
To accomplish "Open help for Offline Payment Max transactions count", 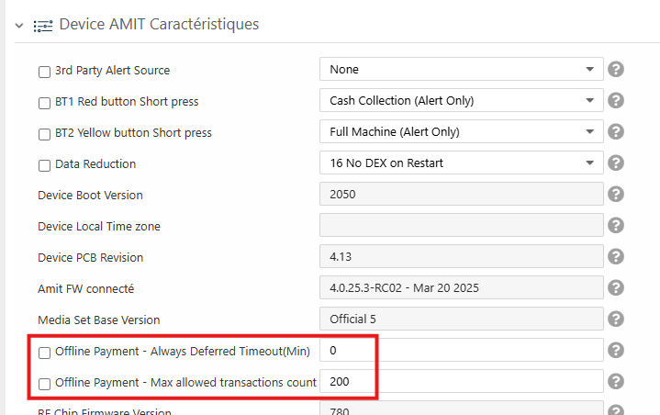I will (x=616, y=381).
